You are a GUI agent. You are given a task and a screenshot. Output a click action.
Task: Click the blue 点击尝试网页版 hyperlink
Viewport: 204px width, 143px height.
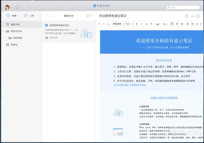[130, 85]
